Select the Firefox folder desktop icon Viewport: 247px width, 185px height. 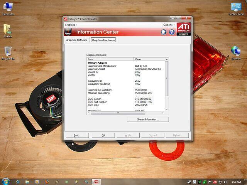pos(8,31)
